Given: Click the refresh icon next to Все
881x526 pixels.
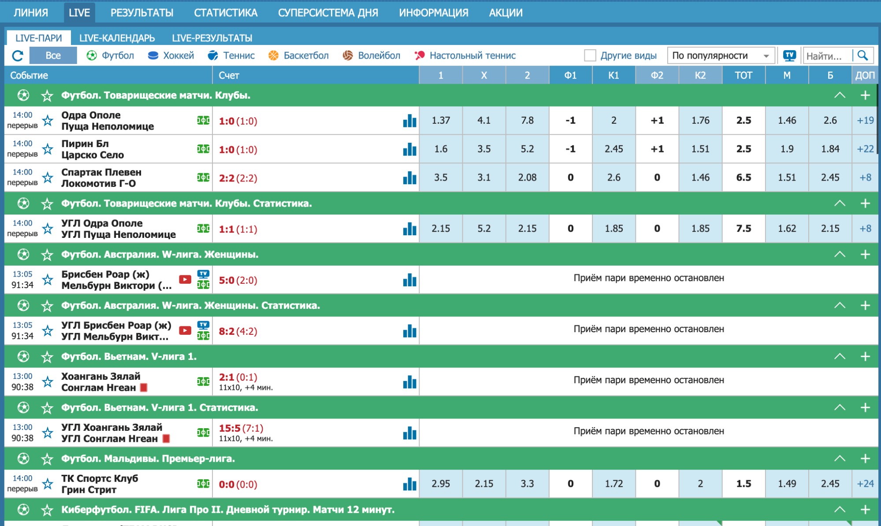Looking at the screenshot, I should pyautogui.click(x=18, y=56).
